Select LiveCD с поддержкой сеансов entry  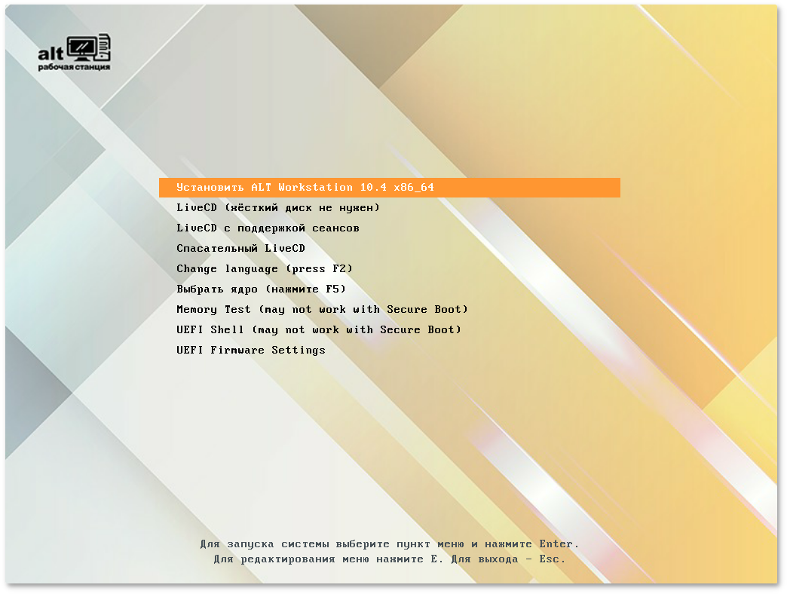[268, 228]
